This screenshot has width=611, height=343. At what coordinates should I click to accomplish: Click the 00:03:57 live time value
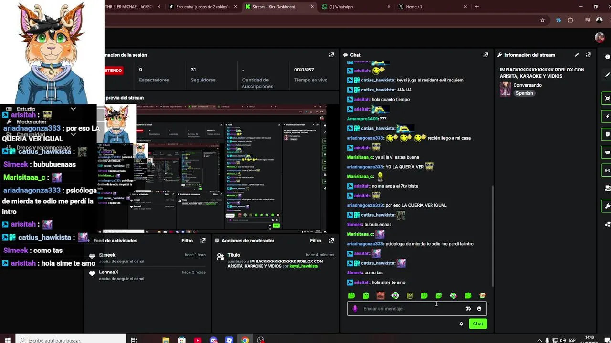304,70
